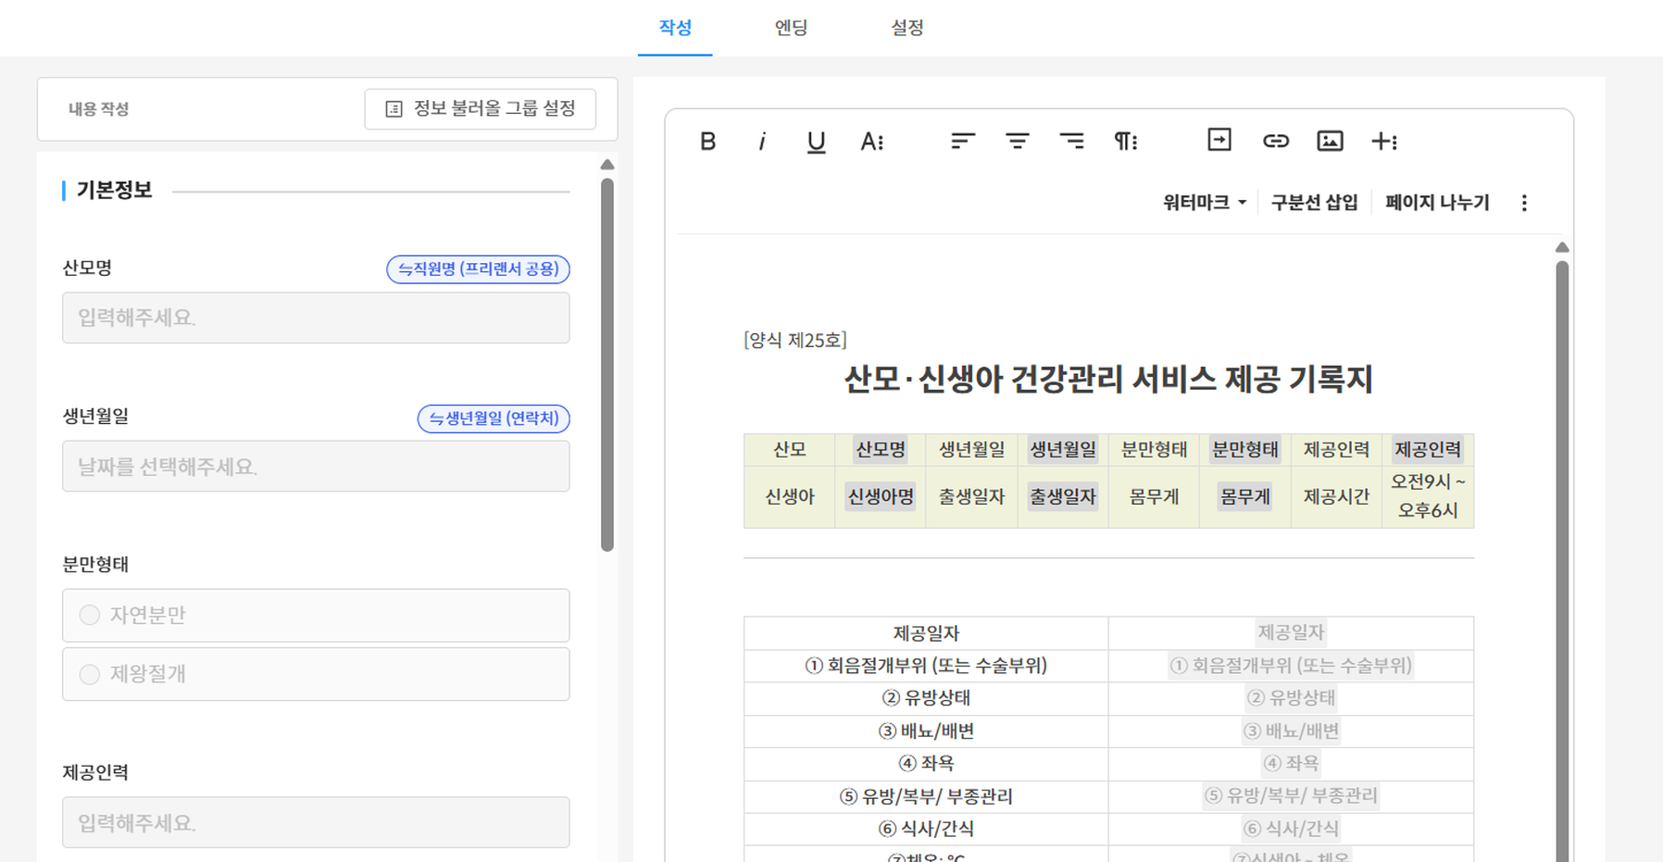
Task: Click the [양식 제25호] form number text
Action: pos(794,340)
